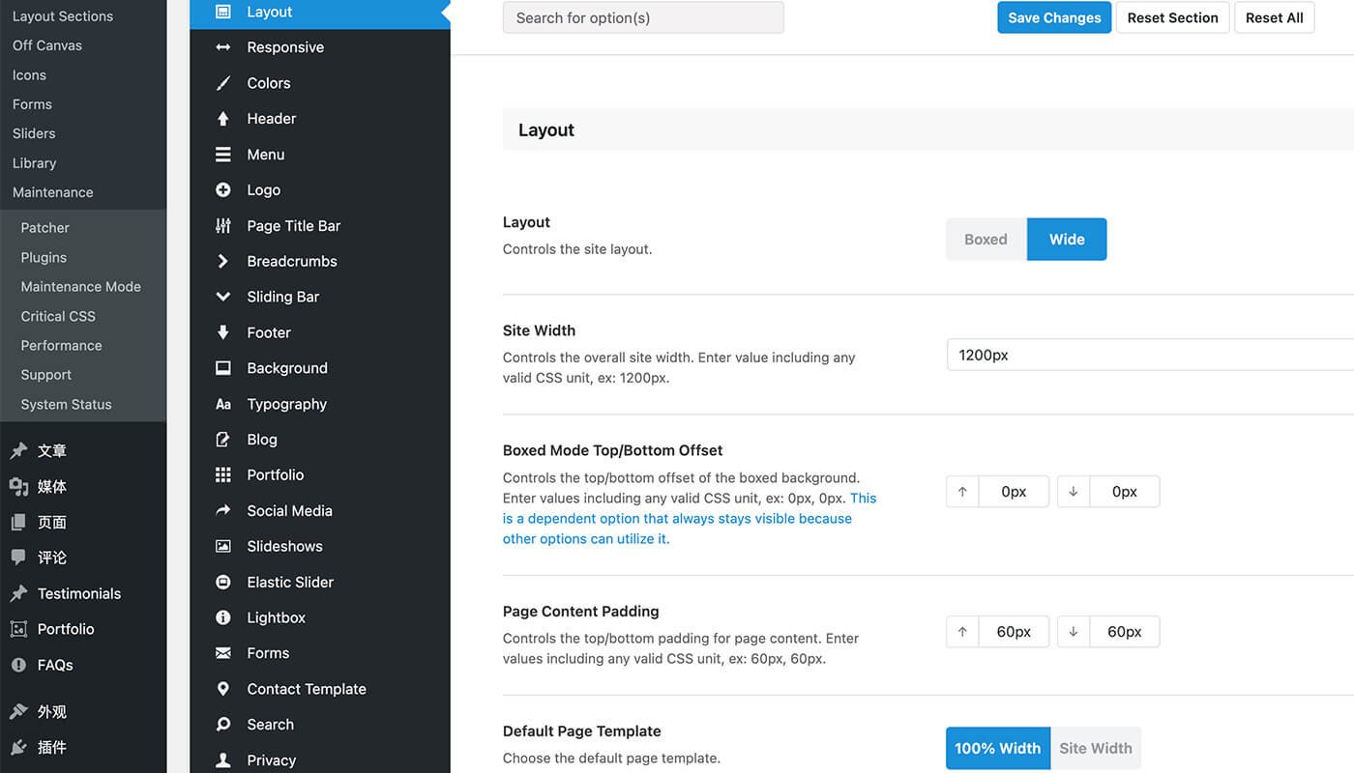Select the Wide layout option
The image size is (1354, 773).
click(1067, 240)
